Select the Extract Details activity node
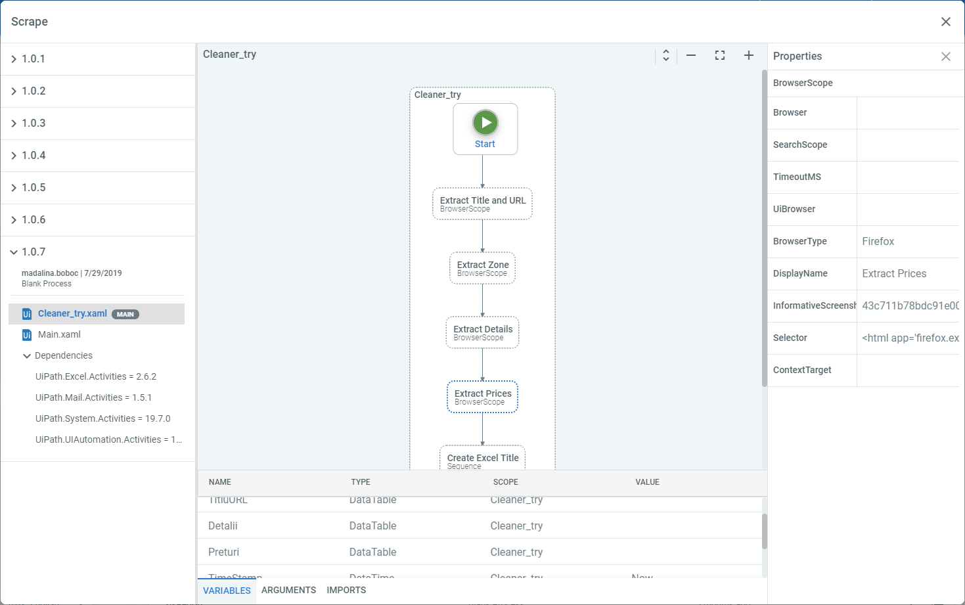Viewport: 965px width, 605px height. click(x=482, y=332)
